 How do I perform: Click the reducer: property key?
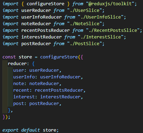click(19, 64)
